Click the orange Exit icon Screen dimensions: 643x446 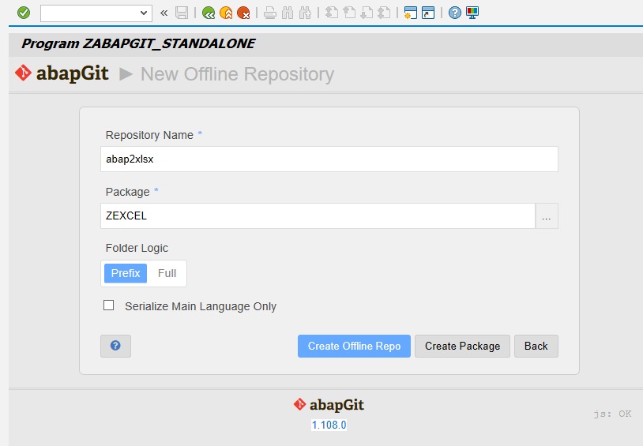click(x=226, y=13)
